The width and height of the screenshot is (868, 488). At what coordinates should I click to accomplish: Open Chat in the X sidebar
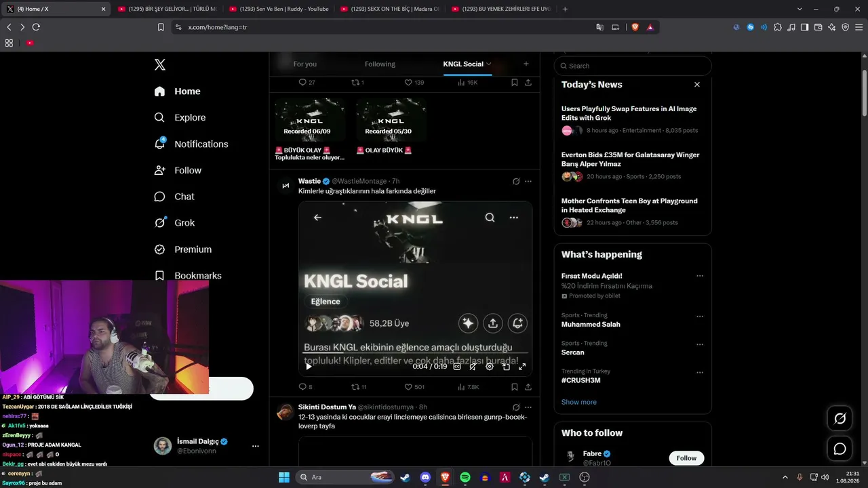point(174,197)
